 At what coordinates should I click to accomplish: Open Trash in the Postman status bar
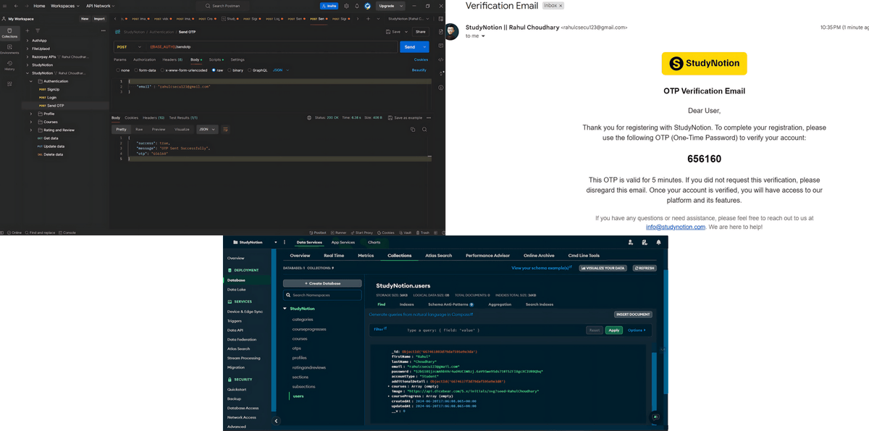422,233
